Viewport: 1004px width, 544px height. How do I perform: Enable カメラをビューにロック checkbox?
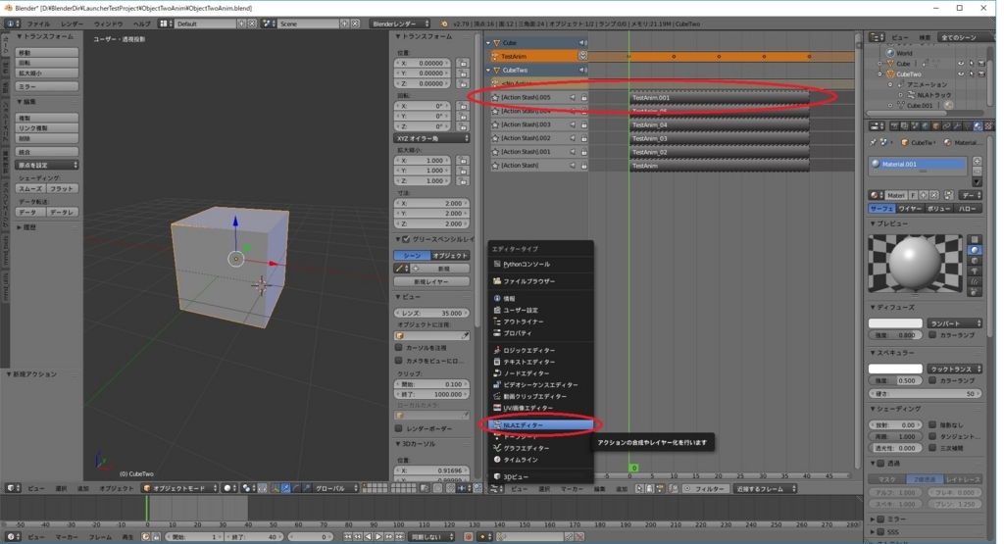399,361
